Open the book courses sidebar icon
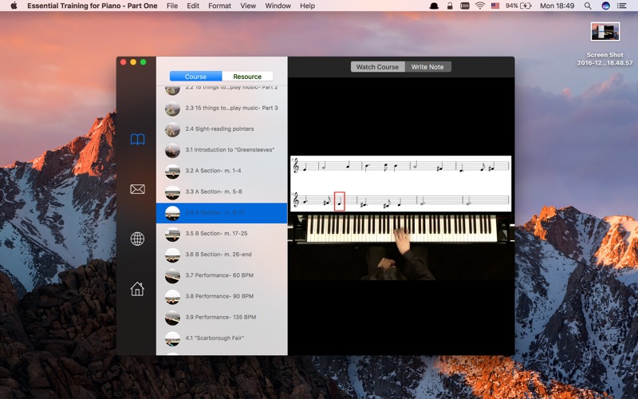This screenshot has width=638, height=399. pyautogui.click(x=137, y=139)
